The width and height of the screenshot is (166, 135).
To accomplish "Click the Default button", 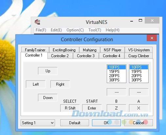I will tap(75, 123).
